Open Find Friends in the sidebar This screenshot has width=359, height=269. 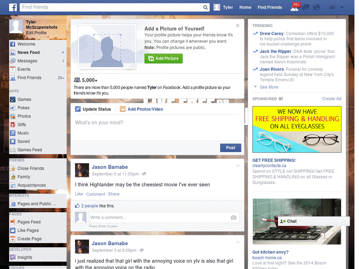[38, 78]
